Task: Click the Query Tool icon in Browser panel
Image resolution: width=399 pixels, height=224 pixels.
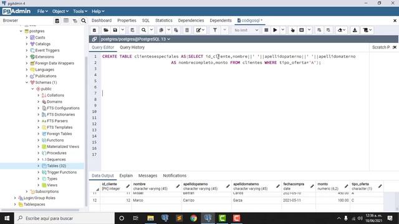Action: click(57, 21)
